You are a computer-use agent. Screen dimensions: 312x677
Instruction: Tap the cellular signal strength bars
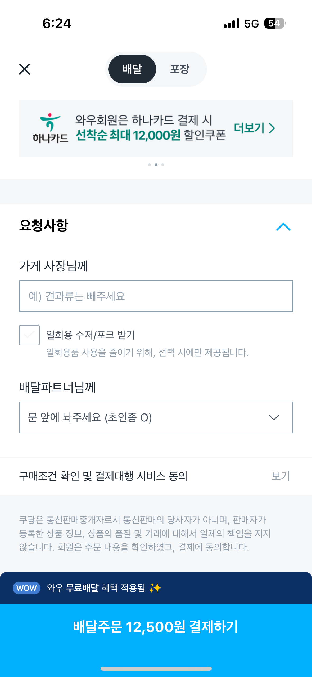pos(232,24)
